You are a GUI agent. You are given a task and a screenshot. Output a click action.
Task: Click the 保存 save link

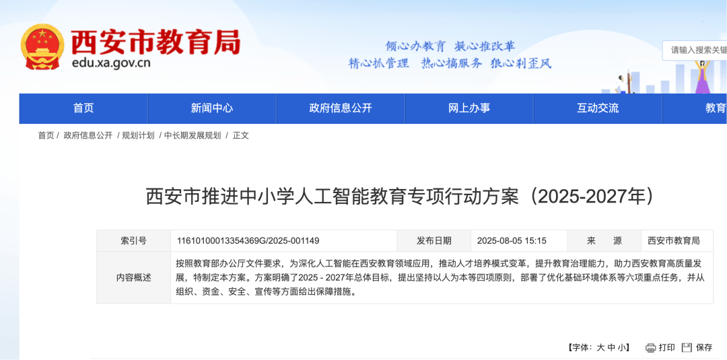click(x=703, y=348)
